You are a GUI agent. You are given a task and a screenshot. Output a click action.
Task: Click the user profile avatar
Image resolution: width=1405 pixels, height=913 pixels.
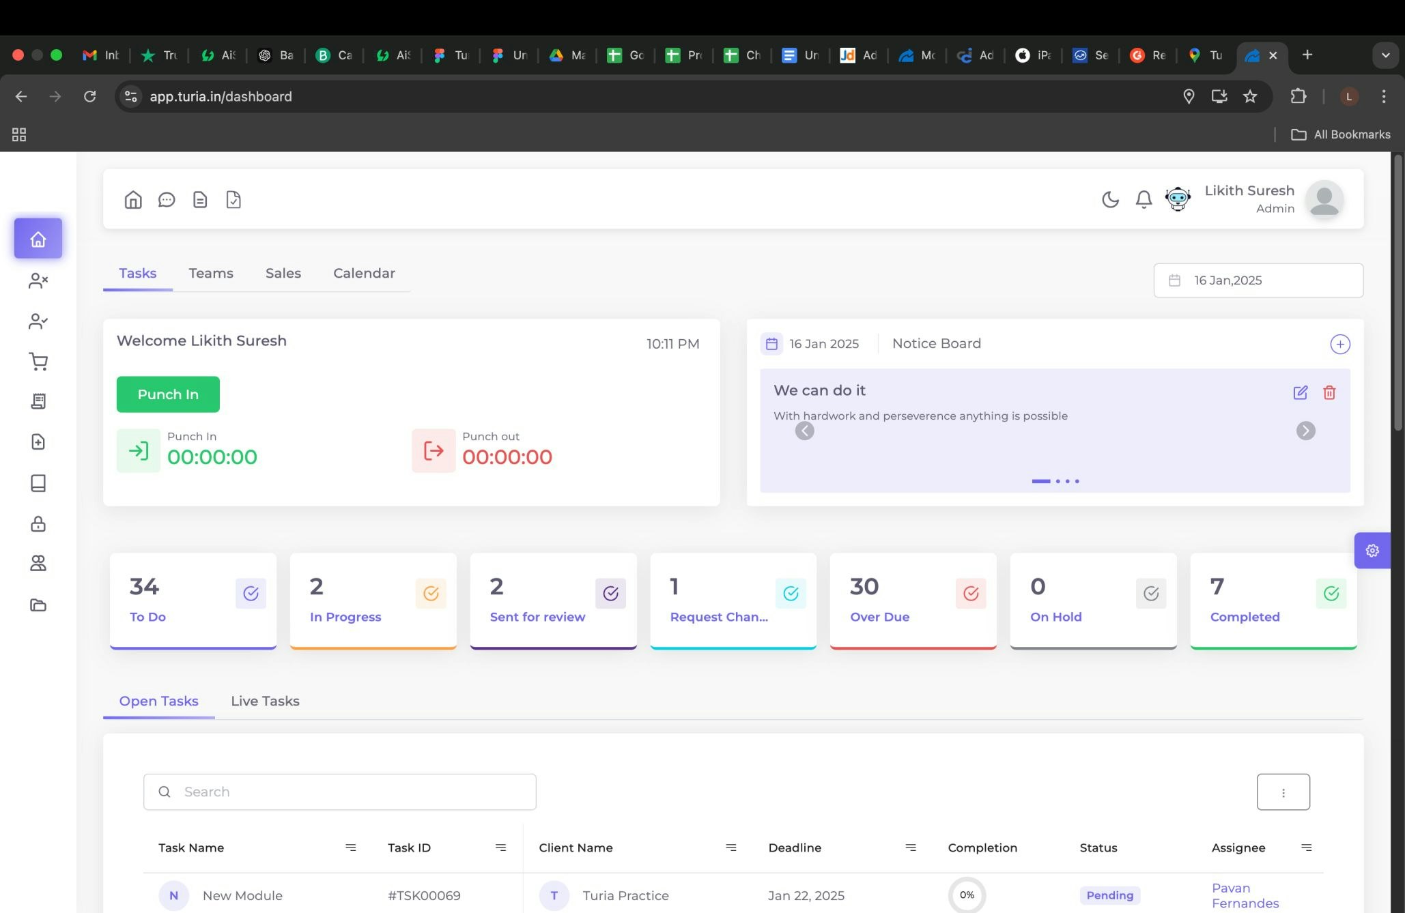click(1324, 199)
